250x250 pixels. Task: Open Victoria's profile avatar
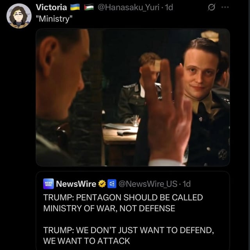19,16
